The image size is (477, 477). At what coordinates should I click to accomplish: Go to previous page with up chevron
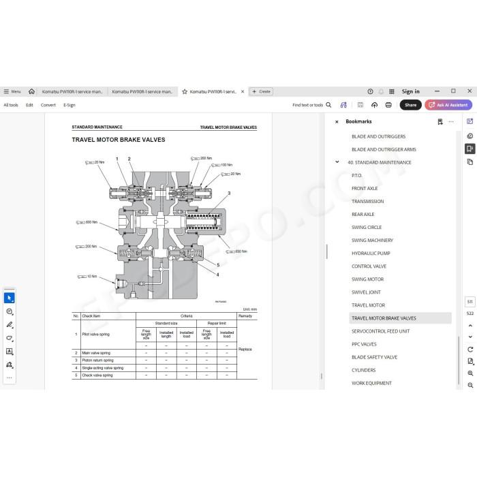[x=470, y=326]
